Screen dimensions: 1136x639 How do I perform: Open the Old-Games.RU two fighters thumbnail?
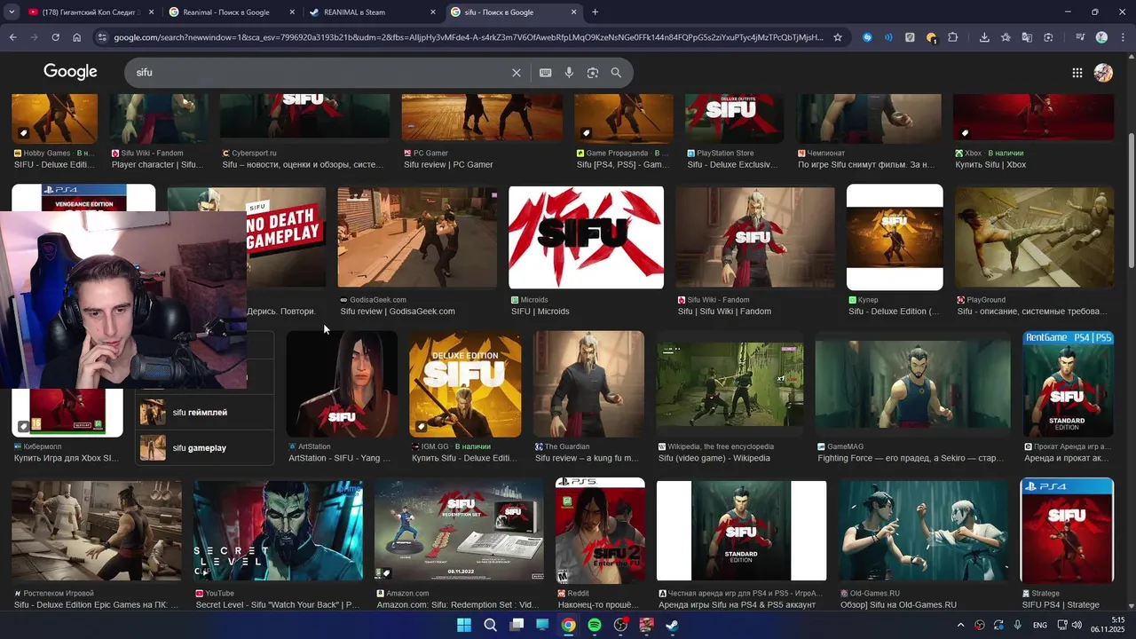pyautogui.click(x=923, y=531)
